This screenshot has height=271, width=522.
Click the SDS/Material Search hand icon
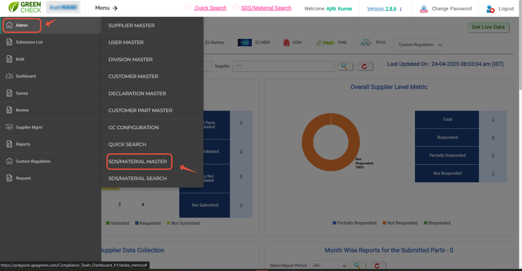236,7
